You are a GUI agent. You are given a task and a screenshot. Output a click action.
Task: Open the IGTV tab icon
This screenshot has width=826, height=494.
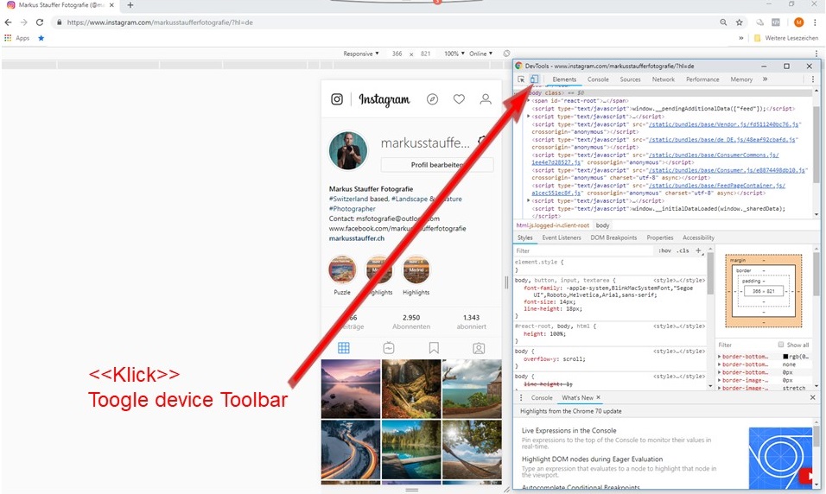[389, 348]
